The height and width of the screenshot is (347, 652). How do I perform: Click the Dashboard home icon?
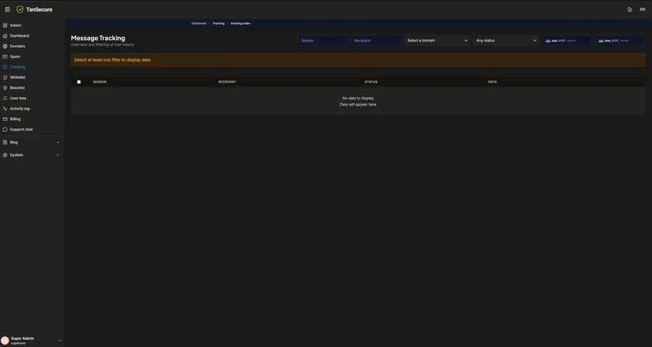5,35
